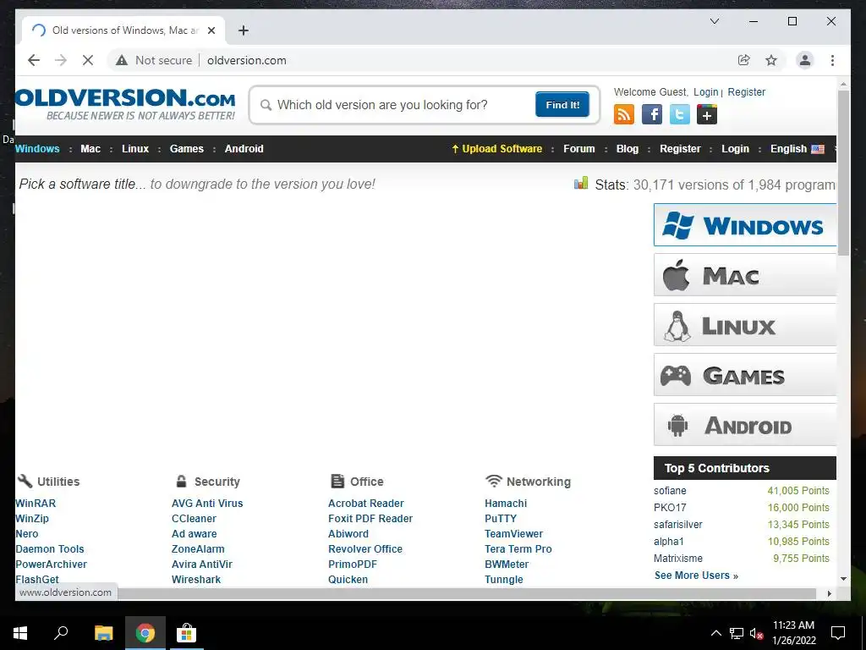The width and height of the screenshot is (866, 650).
Task: Click the Linux penguin banner
Action: click(744, 326)
